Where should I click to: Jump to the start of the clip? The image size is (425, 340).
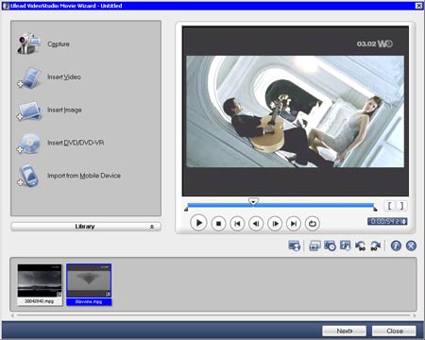pos(237,224)
